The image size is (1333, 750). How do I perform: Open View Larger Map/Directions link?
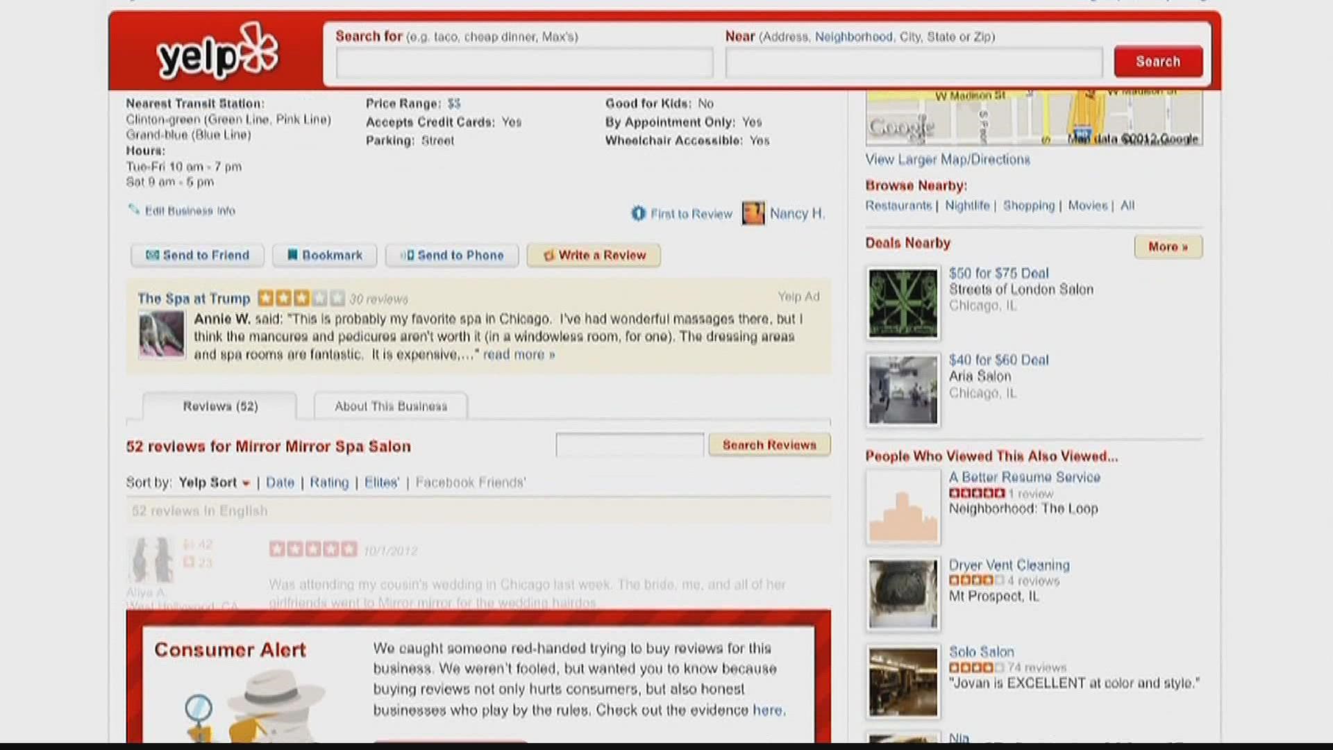point(948,160)
